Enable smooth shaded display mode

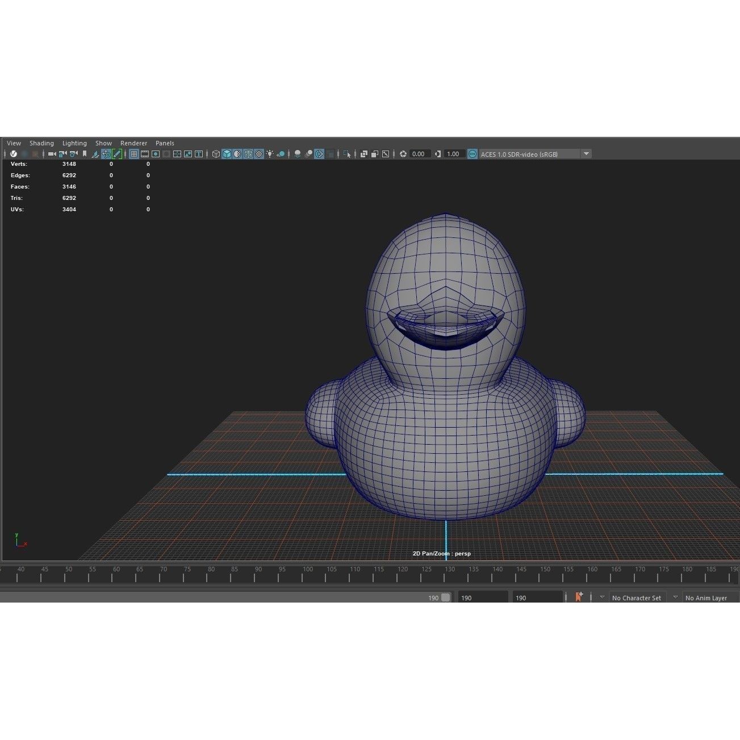(x=227, y=153)
